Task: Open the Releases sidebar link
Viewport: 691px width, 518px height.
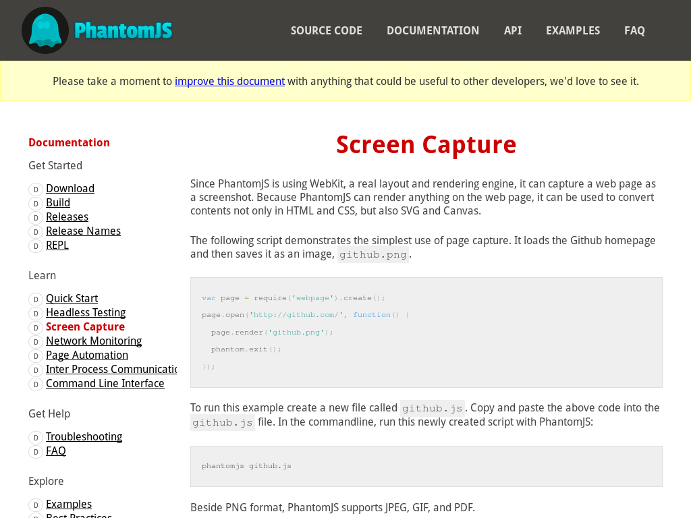Action: point(67,217)
